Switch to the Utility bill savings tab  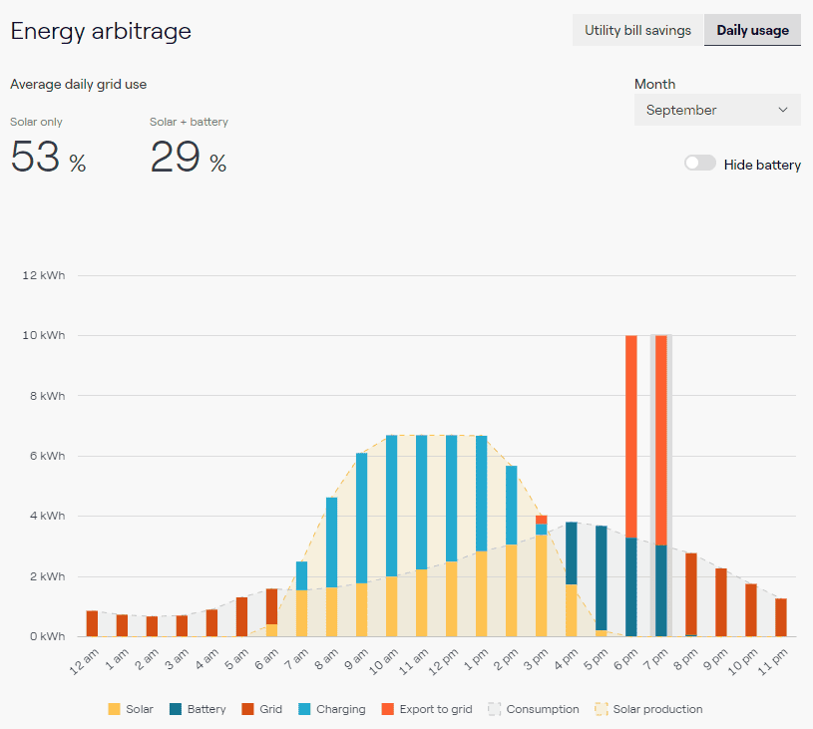coord(637,30)
